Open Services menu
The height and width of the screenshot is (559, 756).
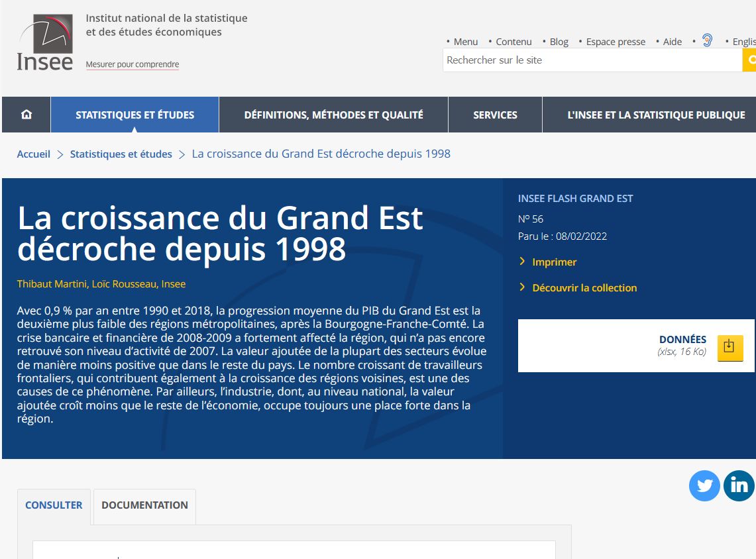pyautogui.click(x=495, y=115)
